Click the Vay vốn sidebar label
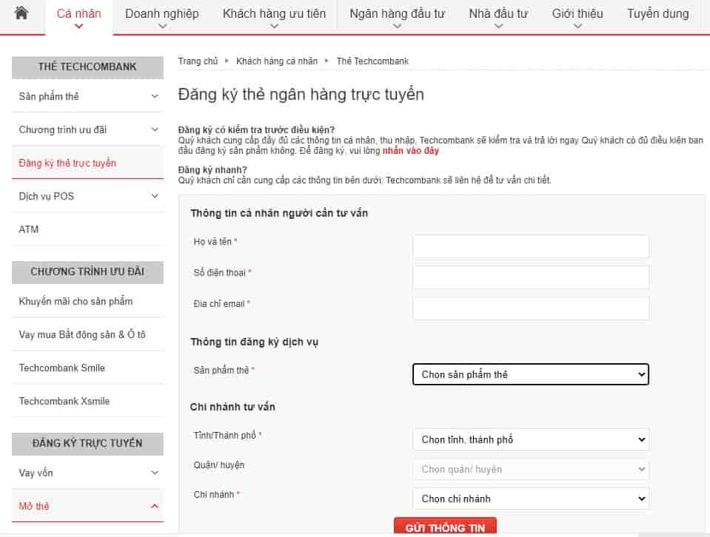The image size is (710, 537). (36, 473)
